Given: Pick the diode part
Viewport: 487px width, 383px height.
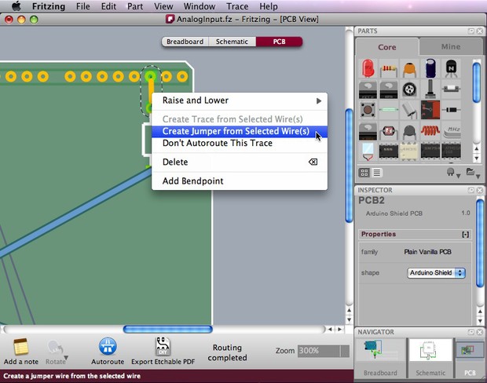Looking at the screenshot, I should coord(451,110).
